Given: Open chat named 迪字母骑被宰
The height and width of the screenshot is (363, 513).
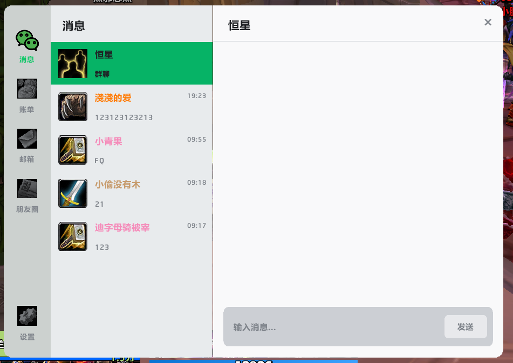Looking at the screenshot, I should 122,227.
